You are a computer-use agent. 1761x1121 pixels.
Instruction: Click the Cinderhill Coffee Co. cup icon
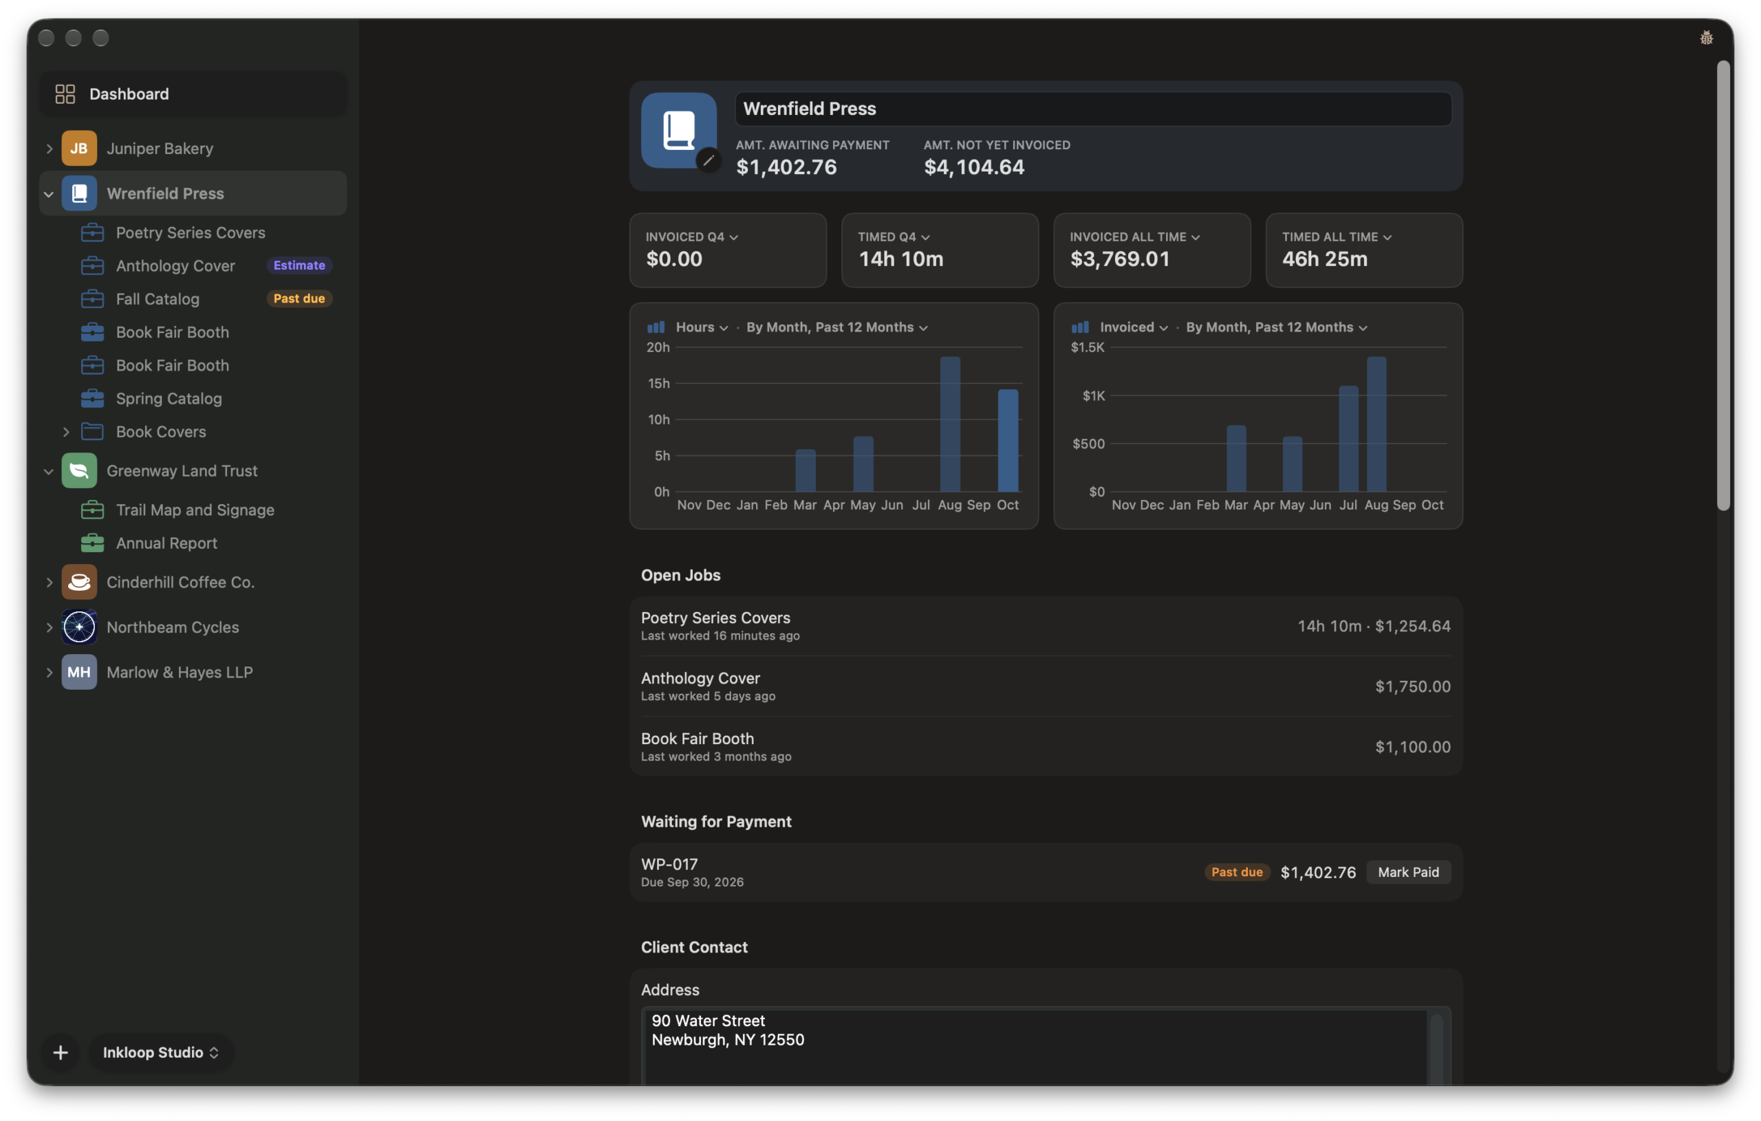point(79,582)
